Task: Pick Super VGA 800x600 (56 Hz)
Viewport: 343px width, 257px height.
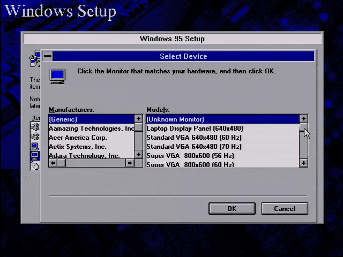Action: tap(223, 156)
